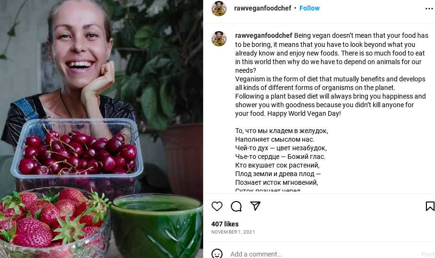The width and height of the screenshot is (435, 258).
Task: Open the three-dot more options menu
Action: [429, 9]
